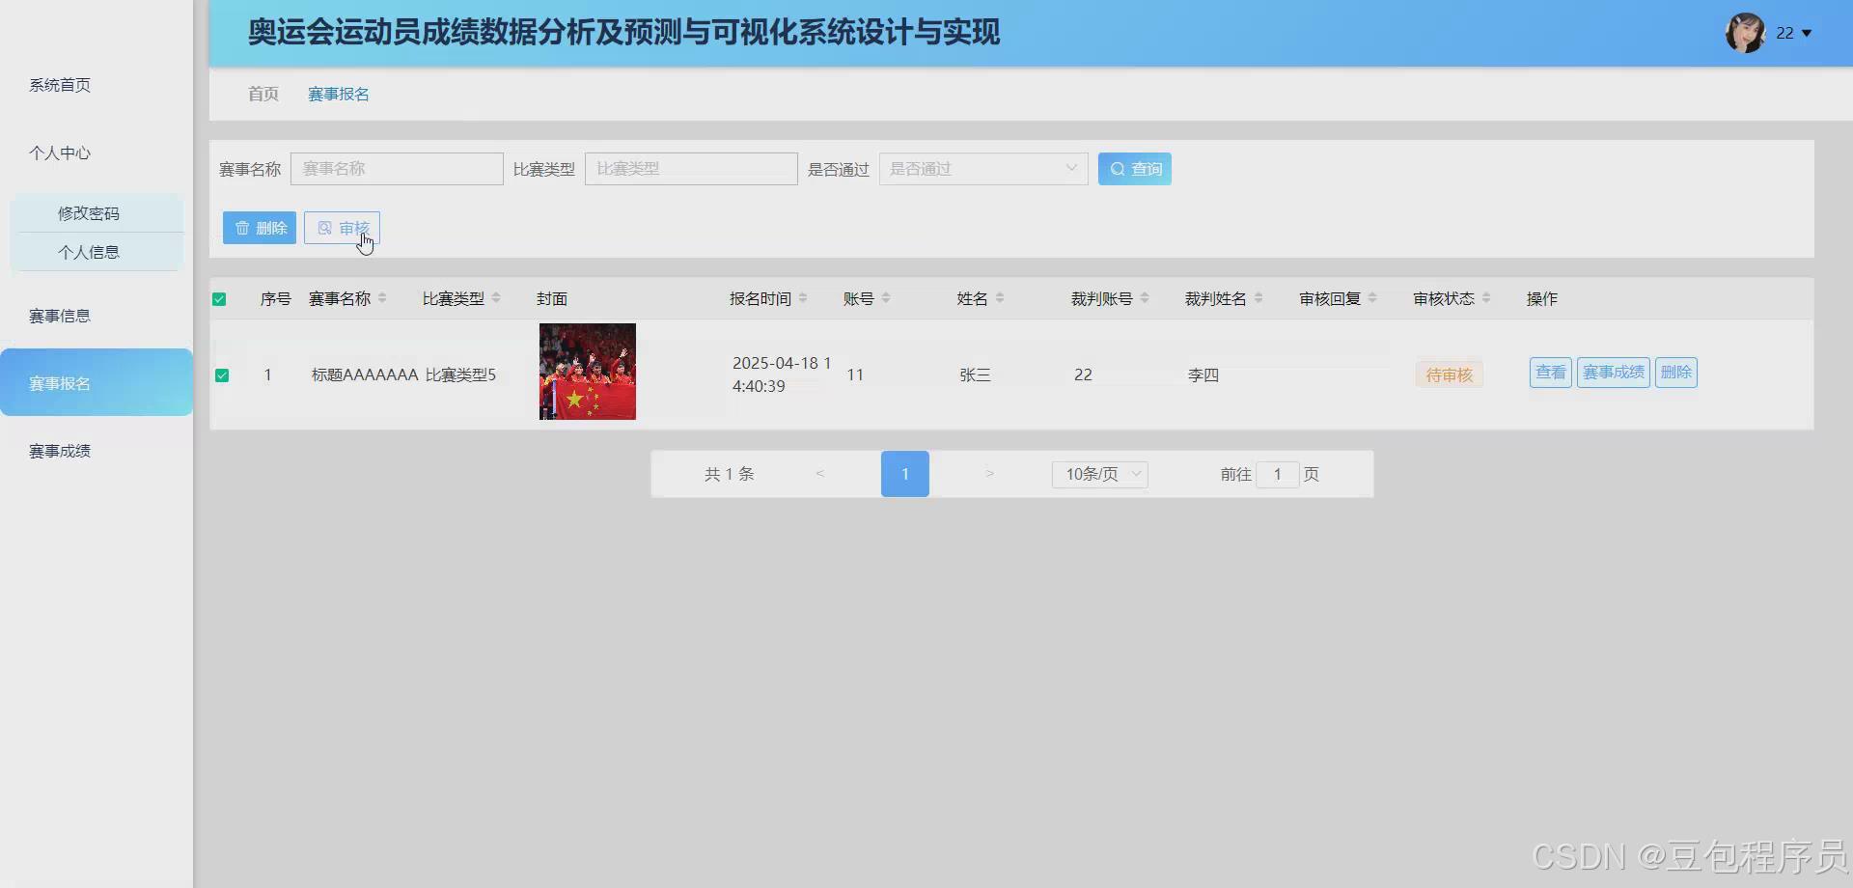Switch to the 首页 tab
The height and width of the screenshot is (888, 1853).
click(x=263, y=94)
